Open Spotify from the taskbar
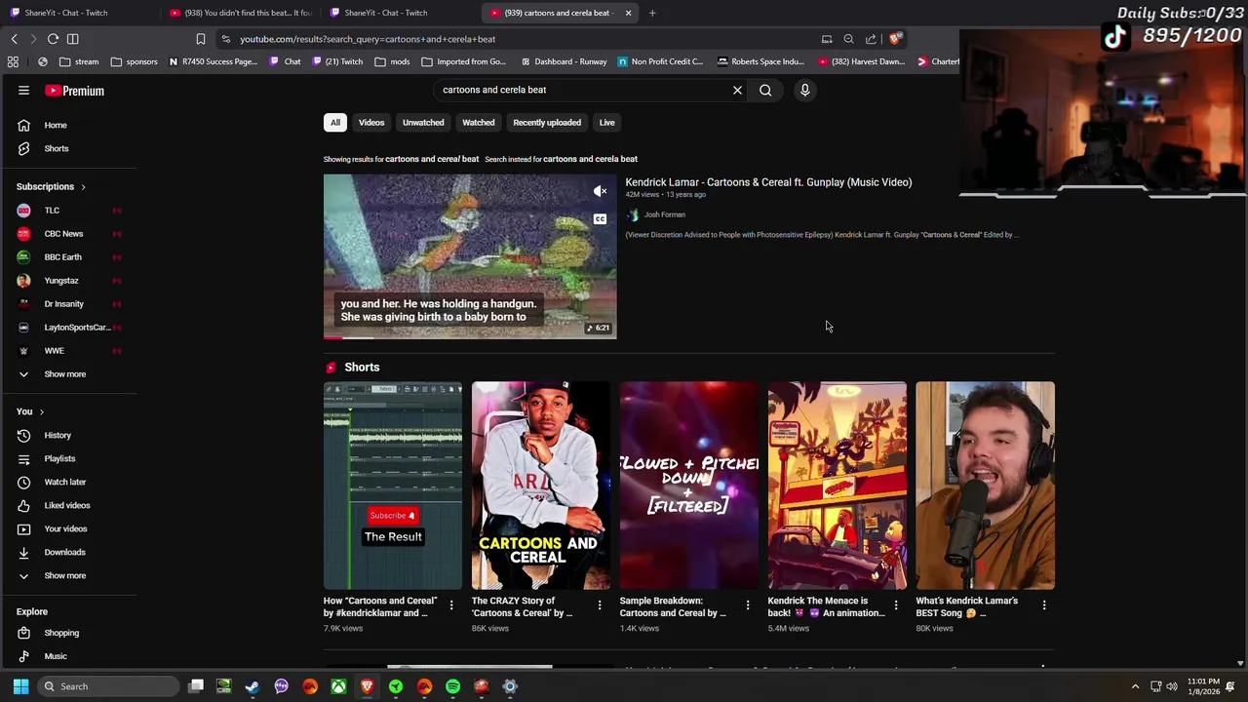 pos(452,686)
